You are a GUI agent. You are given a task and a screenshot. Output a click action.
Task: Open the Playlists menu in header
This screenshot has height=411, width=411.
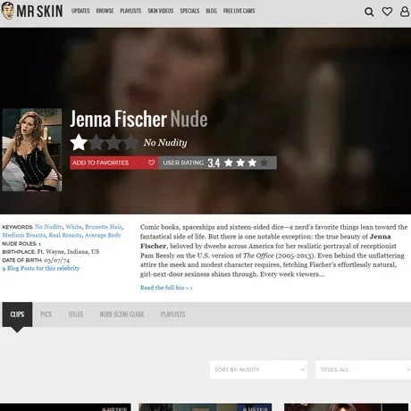tap(130, 11)
